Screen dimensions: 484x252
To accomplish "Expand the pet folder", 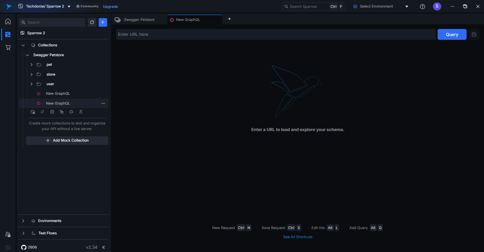I will pos(32,65).
